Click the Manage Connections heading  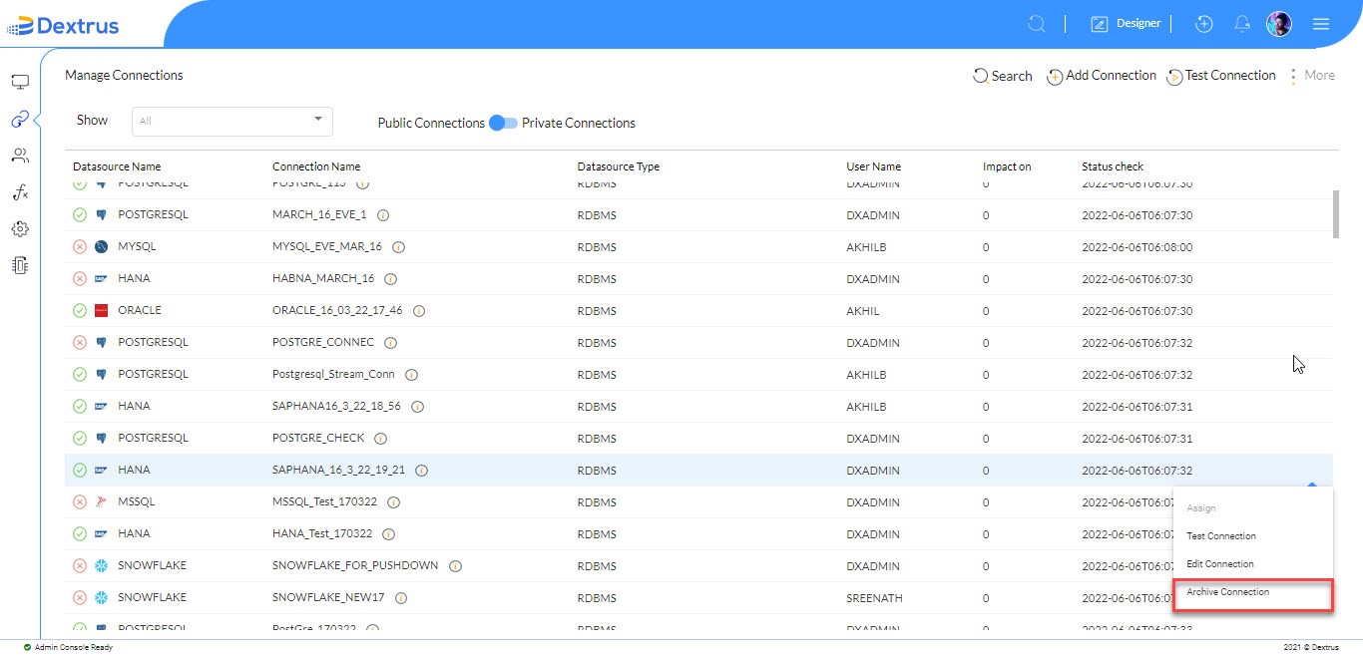tap(124, 75)
